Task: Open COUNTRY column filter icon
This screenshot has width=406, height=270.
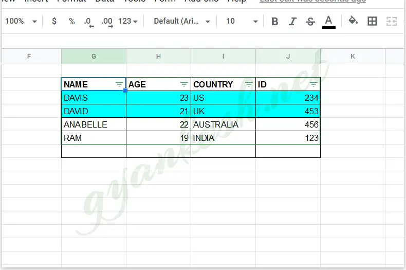Action: [x=249, y=84]
